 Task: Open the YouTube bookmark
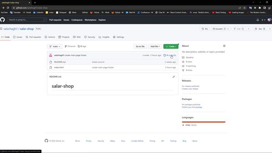[4, 12]
